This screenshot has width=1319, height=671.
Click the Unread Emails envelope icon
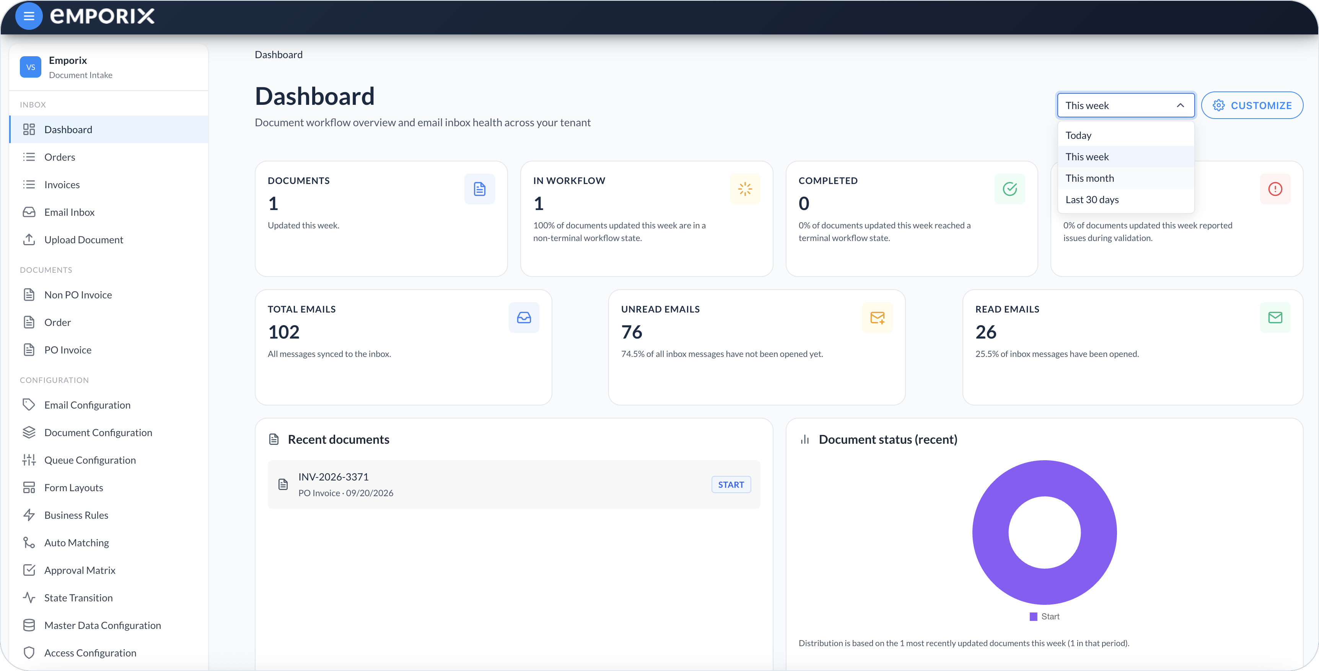click(x=877, y=318)
